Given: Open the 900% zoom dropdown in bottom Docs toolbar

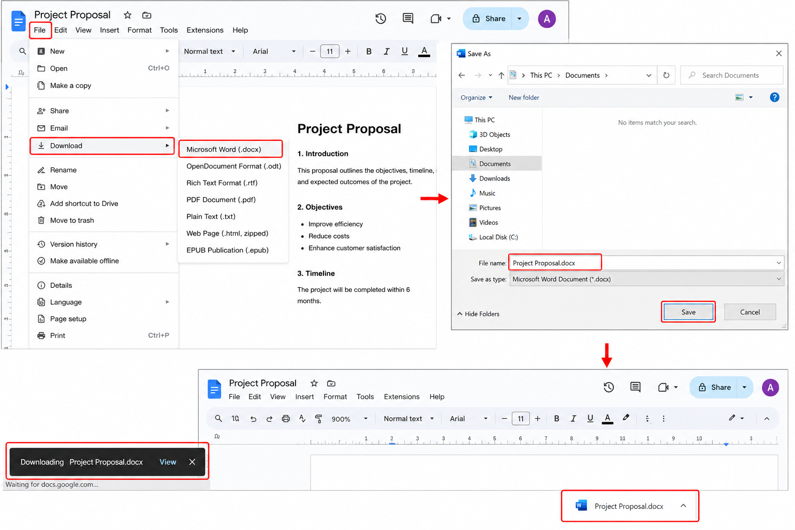Looking at the screenshot, I should (x=350, y=419).
